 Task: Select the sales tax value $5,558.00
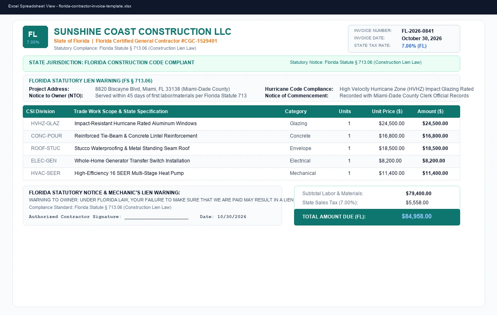pyautogui.click(x=417, y=203)
